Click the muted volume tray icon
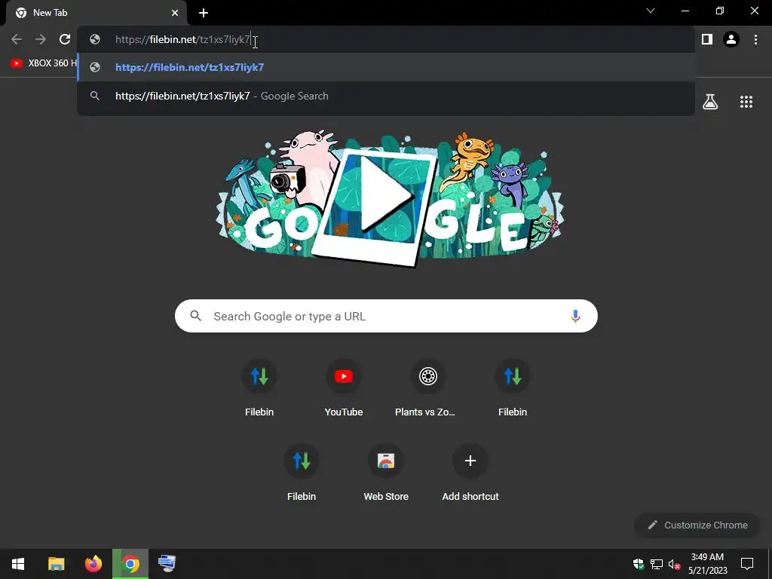 [674, 564]
